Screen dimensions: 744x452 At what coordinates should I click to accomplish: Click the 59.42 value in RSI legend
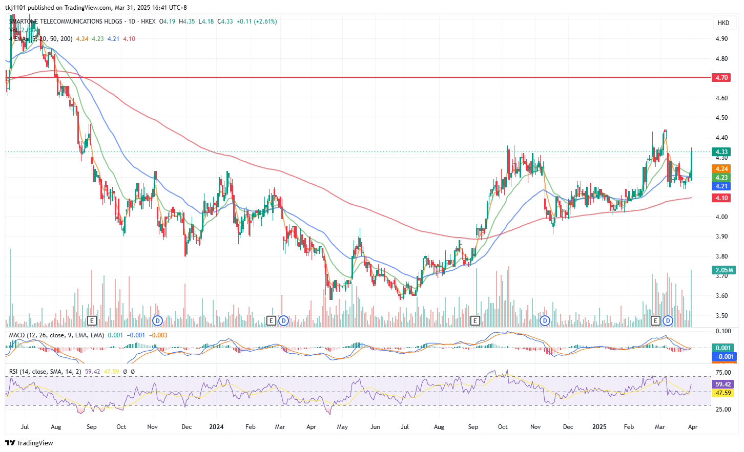[93, 372]
